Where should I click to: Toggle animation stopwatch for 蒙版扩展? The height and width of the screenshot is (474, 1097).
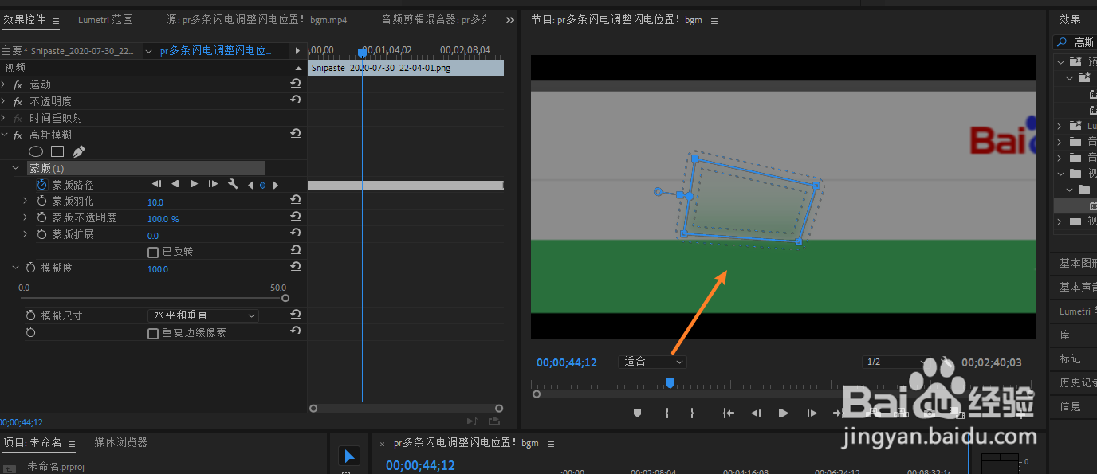(41, 234)
